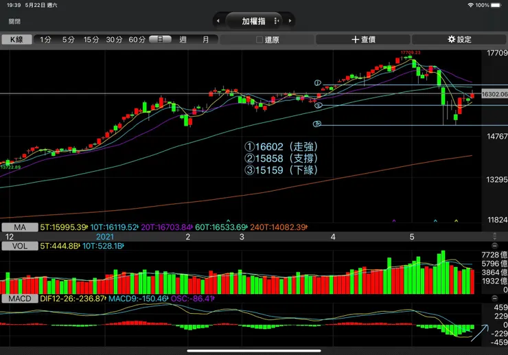Viewport: 508px width, 355px height.
Task: Tap the VOL indicator label
Action: point(20,246)
